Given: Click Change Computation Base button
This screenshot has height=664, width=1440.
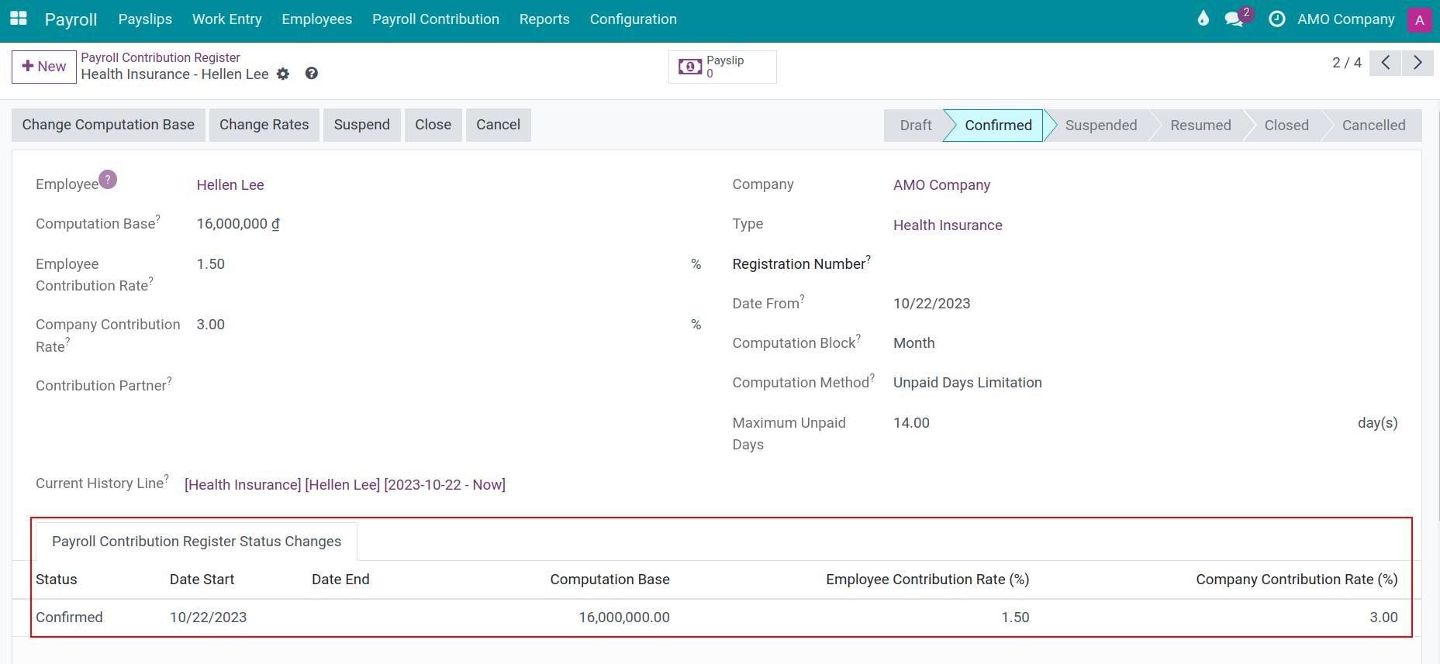Looking at the screenshot, I should point(109,125).
